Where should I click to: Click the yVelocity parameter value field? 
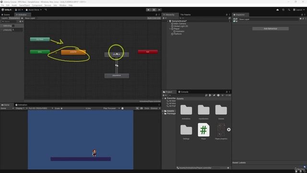pyautogui.click(x=17, y=30)
